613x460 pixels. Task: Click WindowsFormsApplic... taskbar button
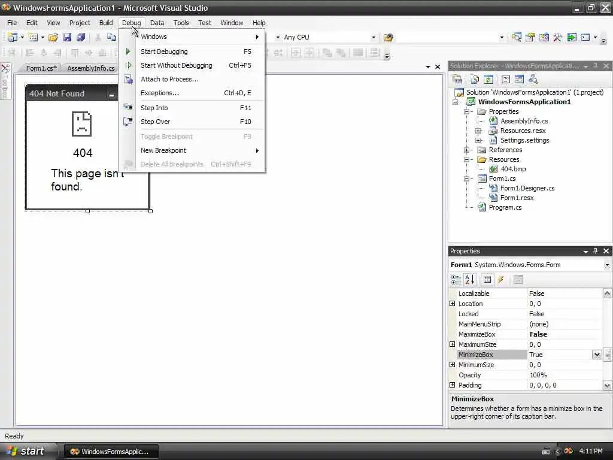(111, 452)
